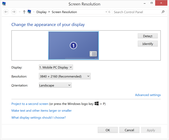Refresh the address bar location
The image size is (169, 140).
pyautogui.click(x=109, y=12)
